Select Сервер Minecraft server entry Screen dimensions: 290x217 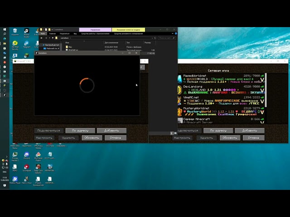click(x=221, y=121)
